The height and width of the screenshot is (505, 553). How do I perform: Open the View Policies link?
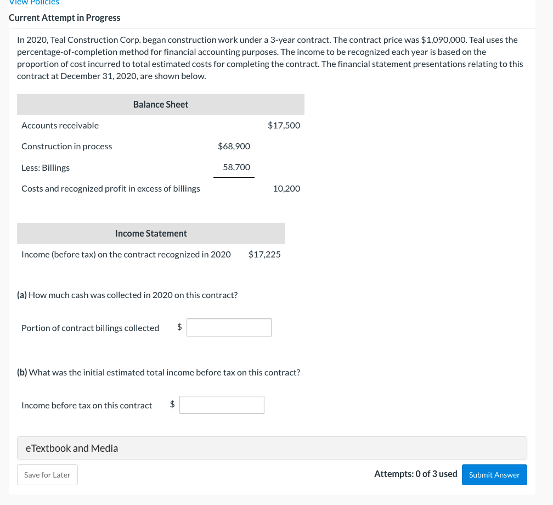(33, 3)
